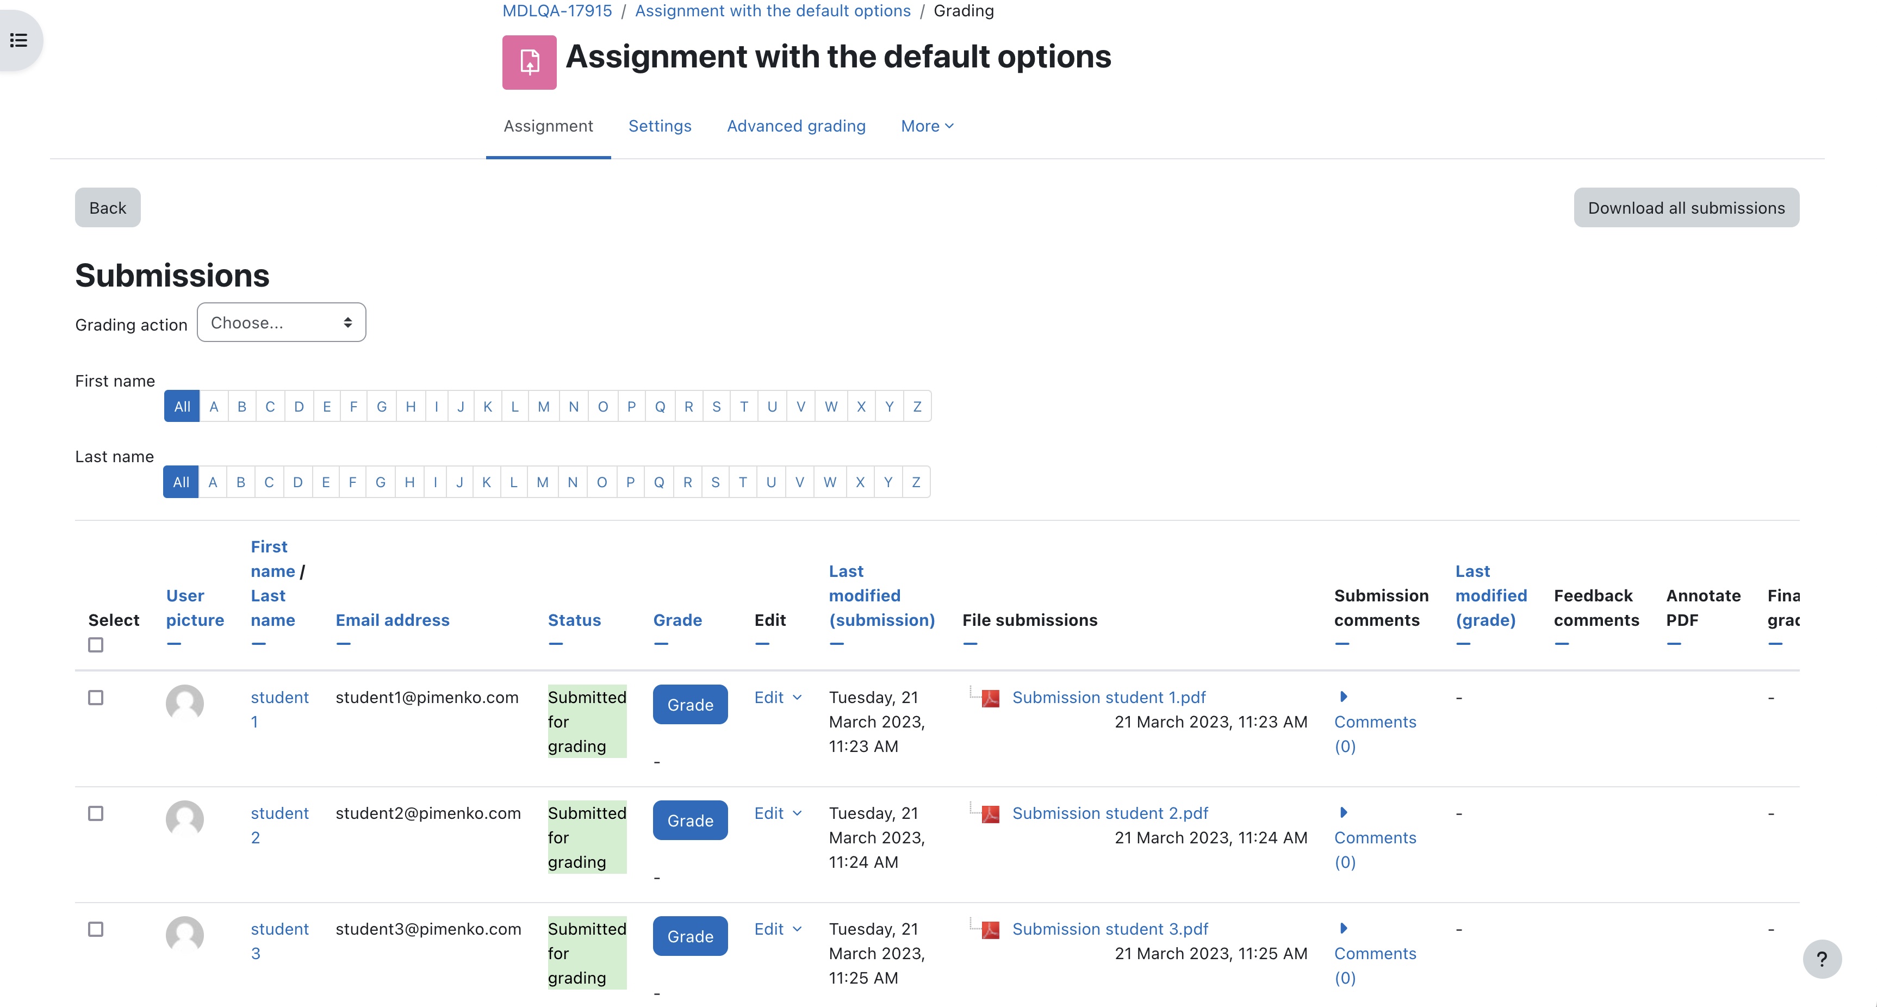Image resolution: width=1877 pixels, height=1007 pixels.
Task: Open Submission student 3.pdf file link
Action: click(x=1110, y=929)
